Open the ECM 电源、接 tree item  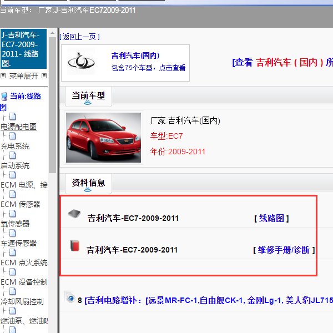point(24,185)
